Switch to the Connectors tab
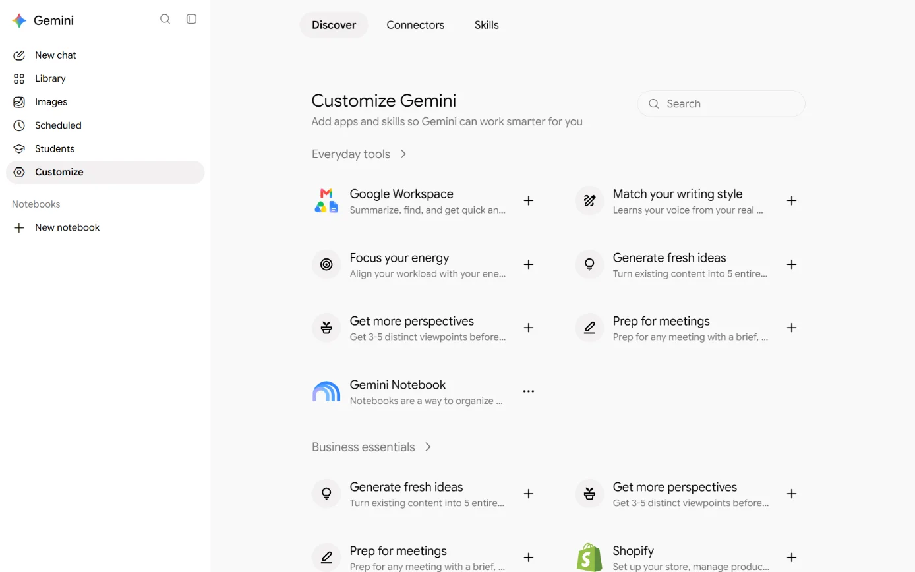915x572 pixels. tap(415, 25)
